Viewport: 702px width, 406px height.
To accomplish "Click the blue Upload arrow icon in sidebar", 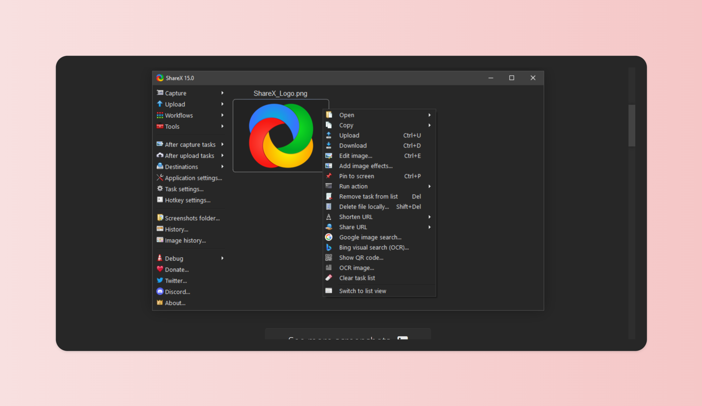I will click(x=160, y=104).
